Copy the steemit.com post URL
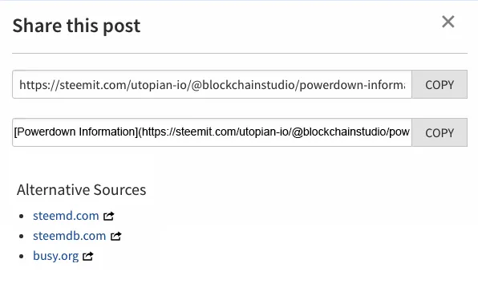 click(x=440, y=84)
